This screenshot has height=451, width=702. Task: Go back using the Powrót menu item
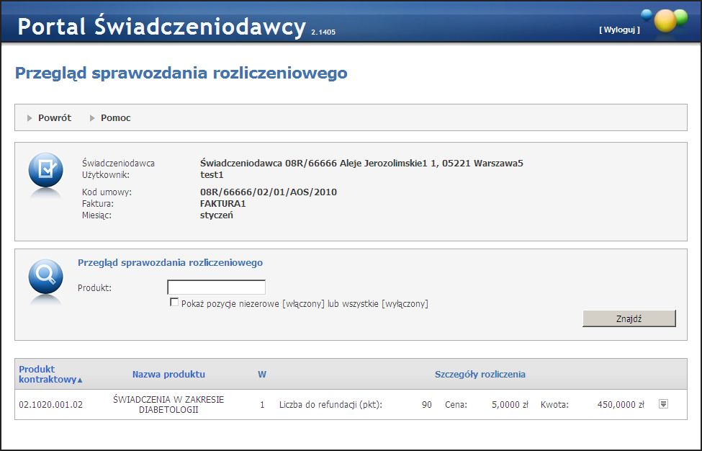pos(54,118)
